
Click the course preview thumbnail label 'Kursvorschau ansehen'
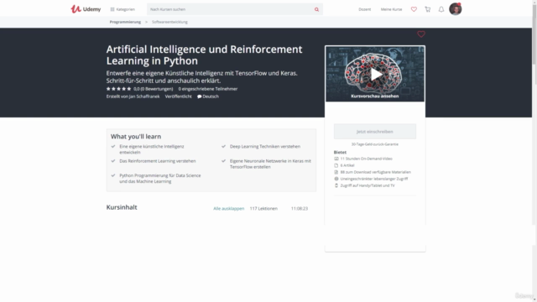[375, 96]
